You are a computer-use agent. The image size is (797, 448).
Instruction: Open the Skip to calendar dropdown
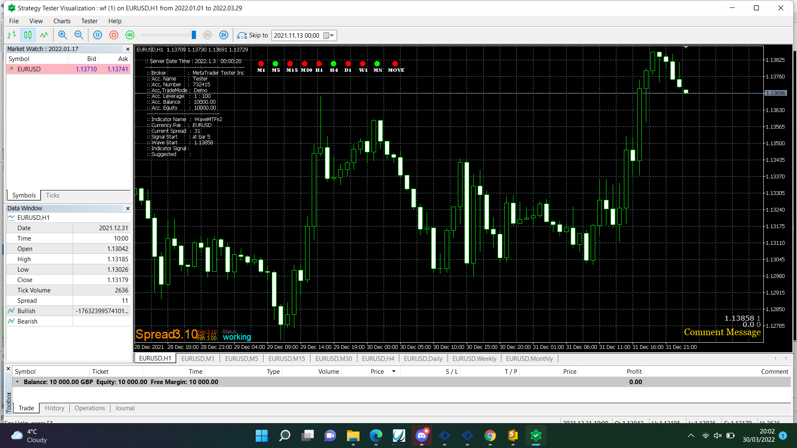pos(329,35)
